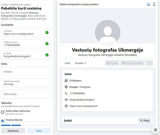Click the website input field

coord(26,33)
